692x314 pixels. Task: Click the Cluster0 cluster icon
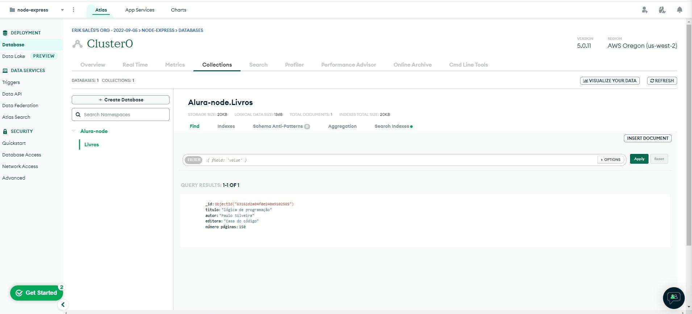click(77, 44)
